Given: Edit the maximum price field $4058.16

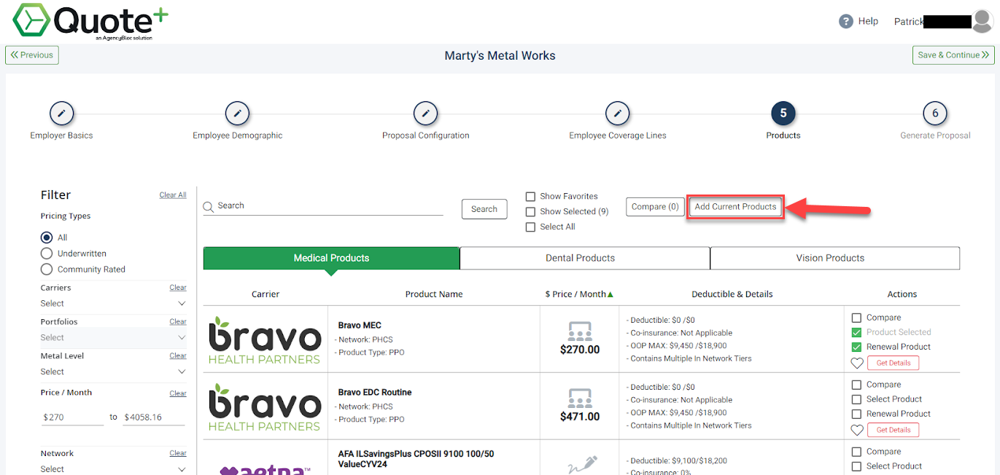Looking at the screenshot, I should 153,417.
